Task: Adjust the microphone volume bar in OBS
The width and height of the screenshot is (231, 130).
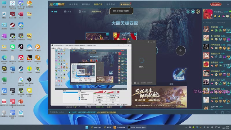Action: pyautogui.click(x=98, y=92)
